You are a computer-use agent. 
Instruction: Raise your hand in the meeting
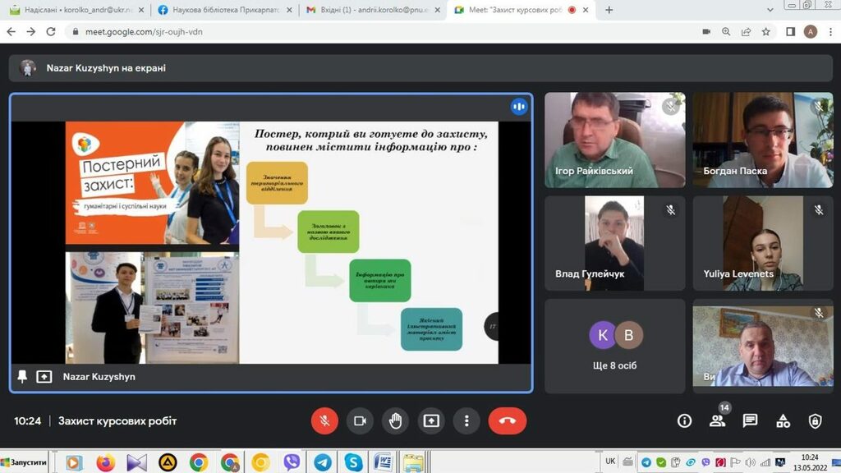(x=395, y=421)
